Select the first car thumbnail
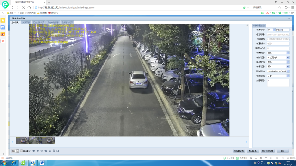 22,141
